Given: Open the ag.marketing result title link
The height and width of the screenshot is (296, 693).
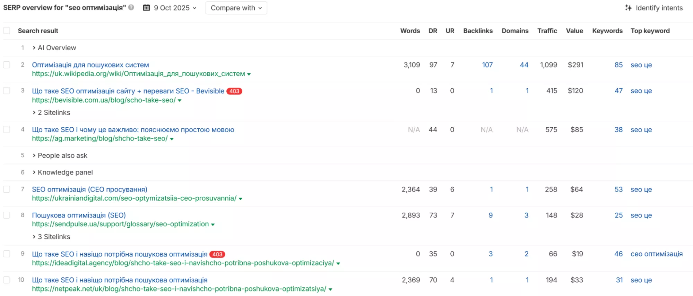Looking at the screenshot, I should 133,129.
